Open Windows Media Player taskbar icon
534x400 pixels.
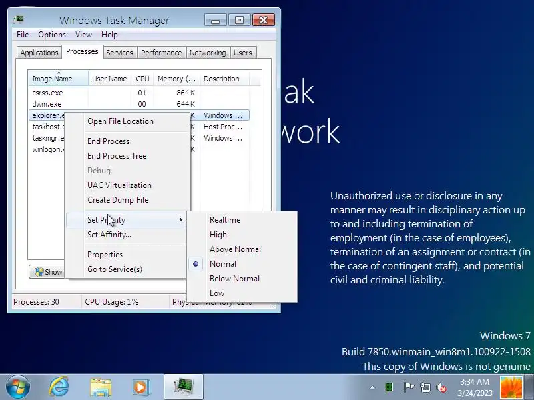(142, 387)
